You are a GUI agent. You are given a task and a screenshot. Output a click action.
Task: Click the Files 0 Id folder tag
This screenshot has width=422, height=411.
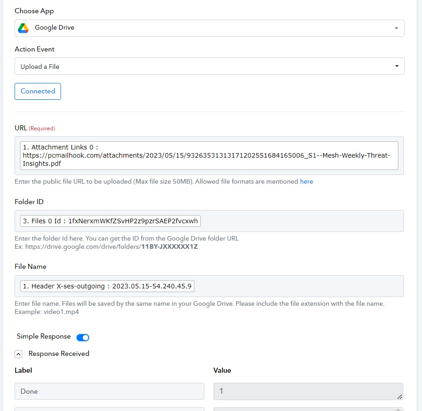point(110,221)
